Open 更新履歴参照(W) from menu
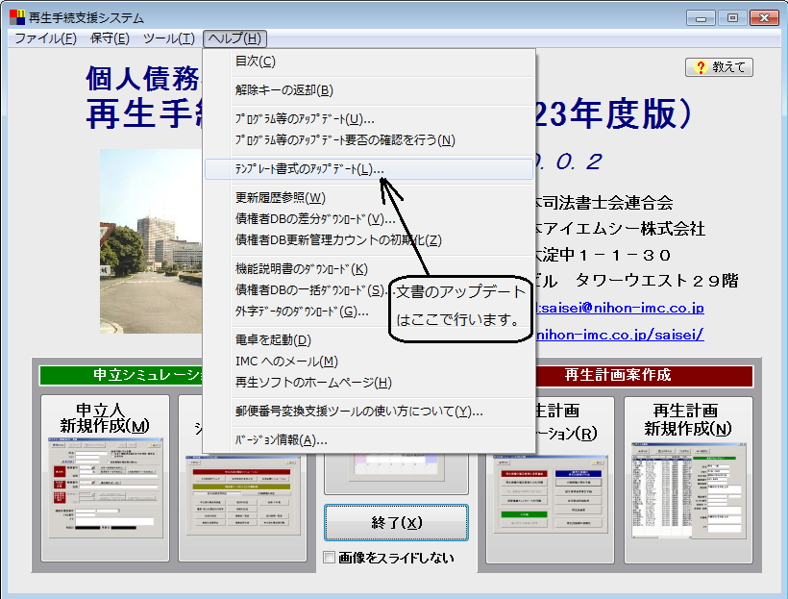Screen dimensions: 788x599 tap(280, 198)
